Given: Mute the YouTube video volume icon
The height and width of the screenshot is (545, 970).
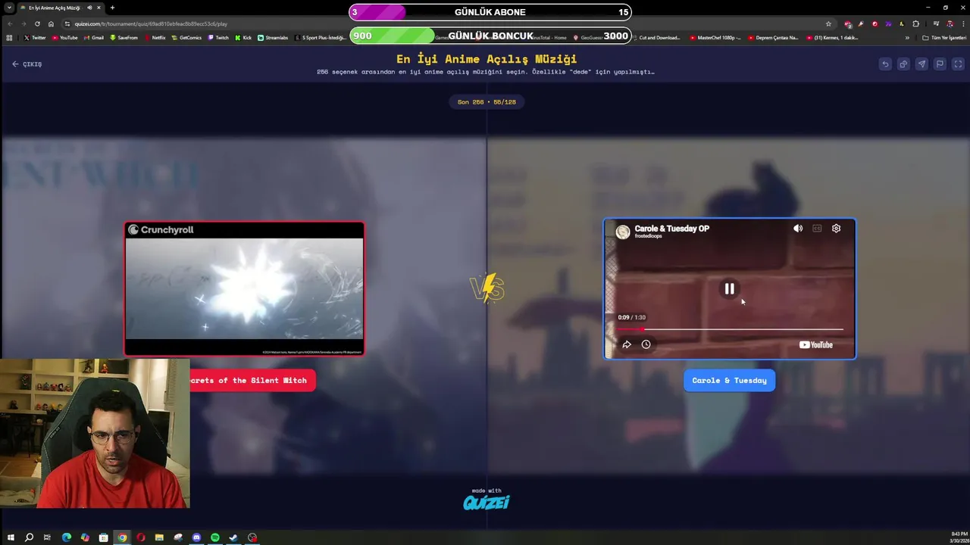Looking at the screenshot, I should 798,228.
